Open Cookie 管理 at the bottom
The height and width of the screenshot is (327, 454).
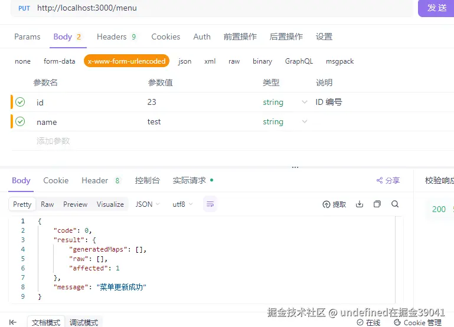[x=418, y=322]
